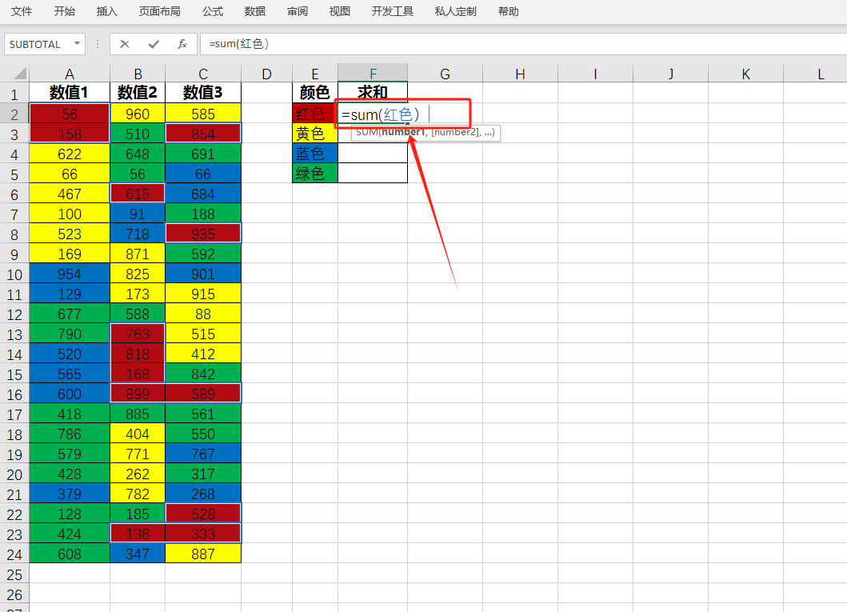Open Insert Function fx dialog
The height and width of the screenshot is (612, 847).
click(x=182, y=44)
